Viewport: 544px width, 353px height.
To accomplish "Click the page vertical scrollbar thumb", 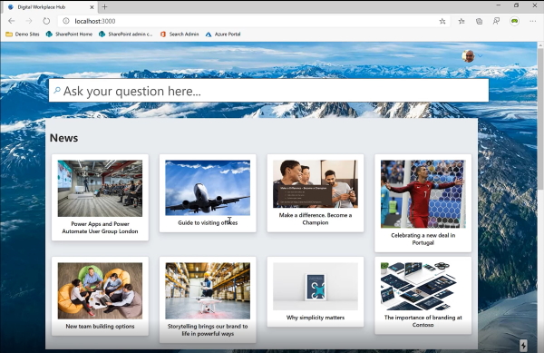I will click(540, 119).
